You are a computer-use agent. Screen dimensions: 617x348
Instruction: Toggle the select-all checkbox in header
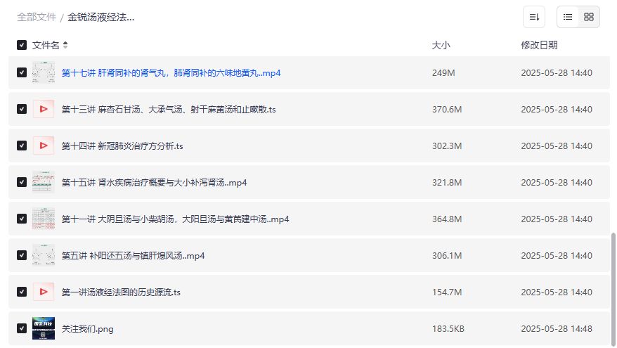tap(22, 45)
